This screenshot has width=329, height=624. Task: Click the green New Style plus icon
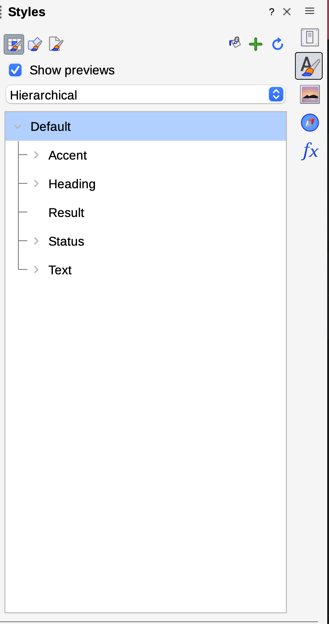[x=255, y=44]
